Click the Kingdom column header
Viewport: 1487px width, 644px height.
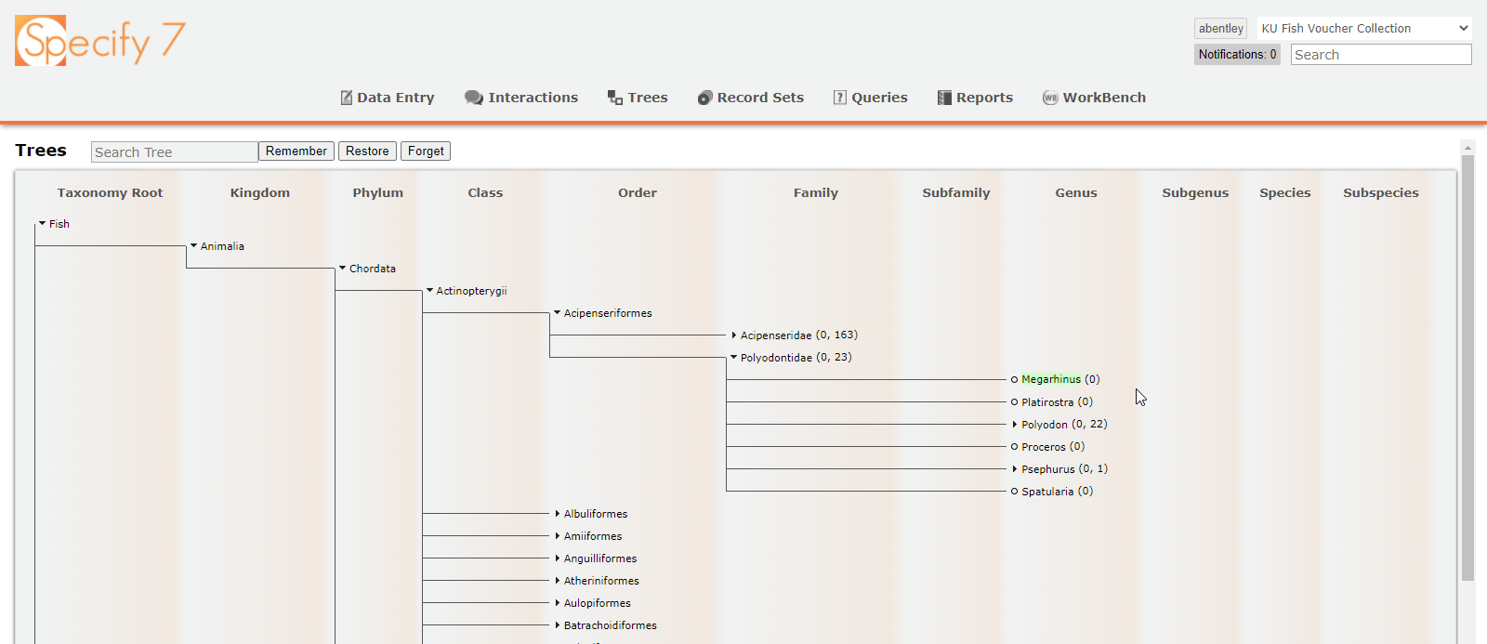260,193
